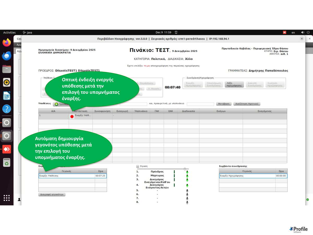Open the clock and calendar panel

[x=163, y=32]
